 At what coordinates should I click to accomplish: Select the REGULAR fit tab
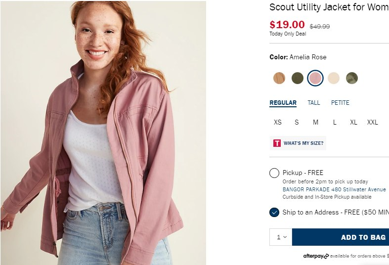[283, 103]
